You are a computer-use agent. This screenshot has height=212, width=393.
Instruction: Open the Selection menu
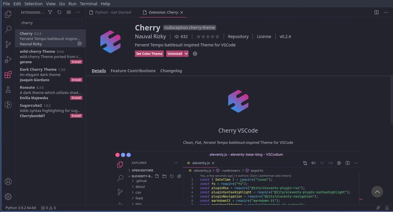(33, 4)
